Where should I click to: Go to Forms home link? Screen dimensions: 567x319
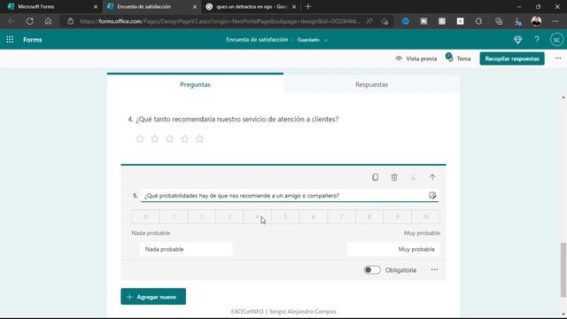33,39
